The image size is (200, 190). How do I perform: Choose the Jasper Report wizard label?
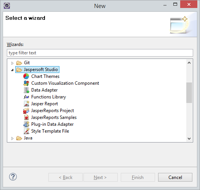click(45, 104)
